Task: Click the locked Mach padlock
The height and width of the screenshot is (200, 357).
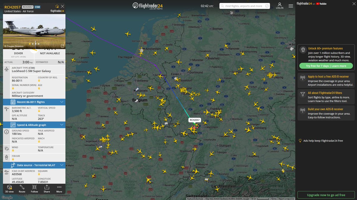Action: coord(39,142)
